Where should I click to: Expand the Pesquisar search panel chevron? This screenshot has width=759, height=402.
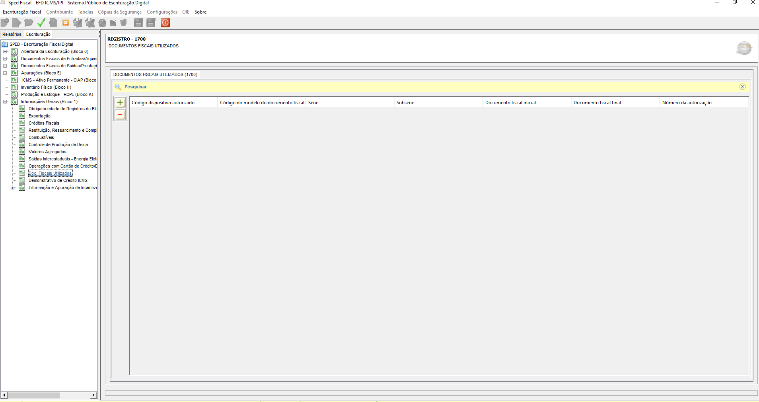click(x=742, y=87)
